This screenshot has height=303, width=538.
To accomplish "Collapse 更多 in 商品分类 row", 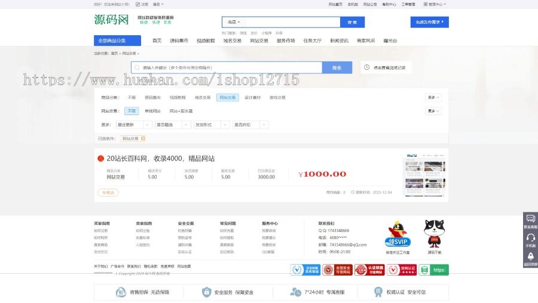I will (x=433, y=98).
